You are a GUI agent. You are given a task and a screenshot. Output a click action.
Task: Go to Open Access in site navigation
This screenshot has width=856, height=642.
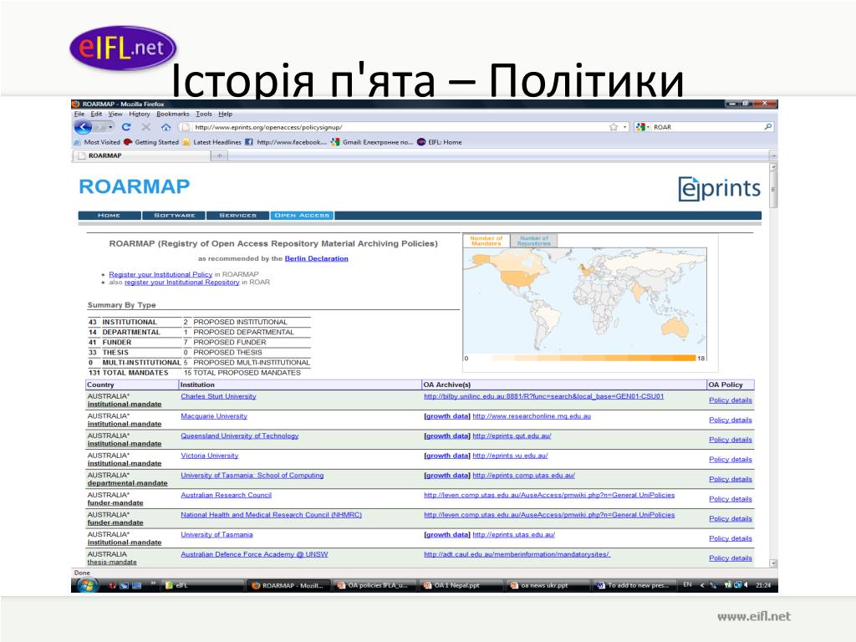pos(302,216)
